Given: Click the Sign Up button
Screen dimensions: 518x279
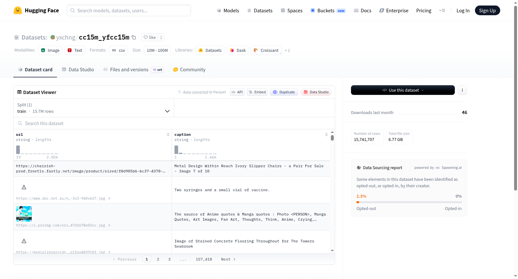Looking at the screenshot, I should coord(488,10).
